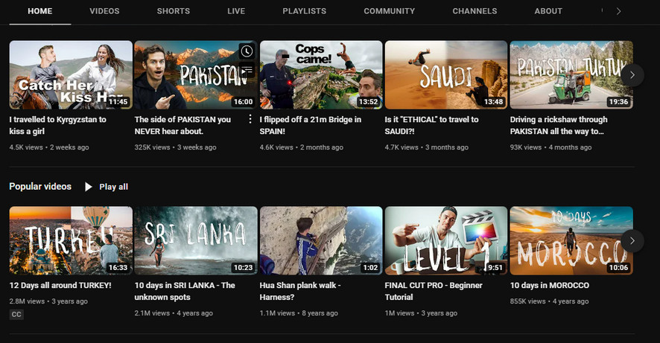Open the Popular videos section heading

coord(40,187)
